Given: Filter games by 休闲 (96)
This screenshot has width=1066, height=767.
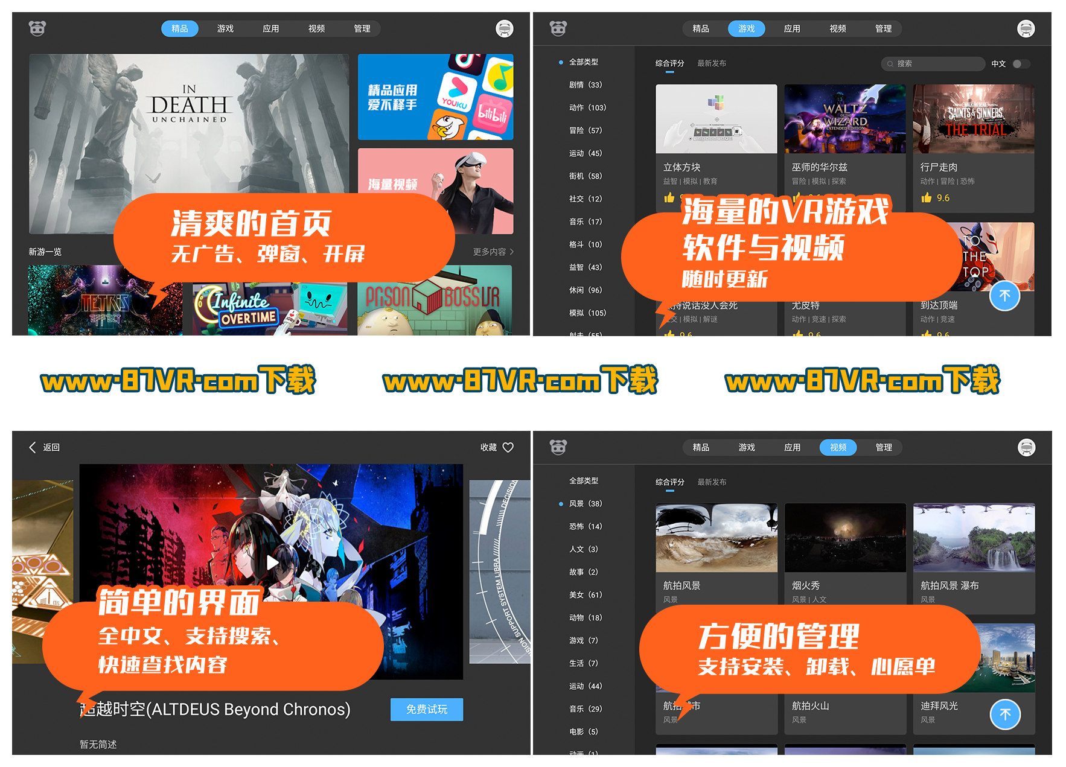Looking at the screenshot, I should pos(586,290).
